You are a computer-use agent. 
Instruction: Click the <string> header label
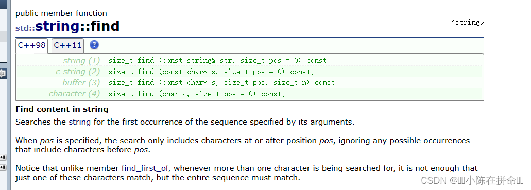click(467, 22)
